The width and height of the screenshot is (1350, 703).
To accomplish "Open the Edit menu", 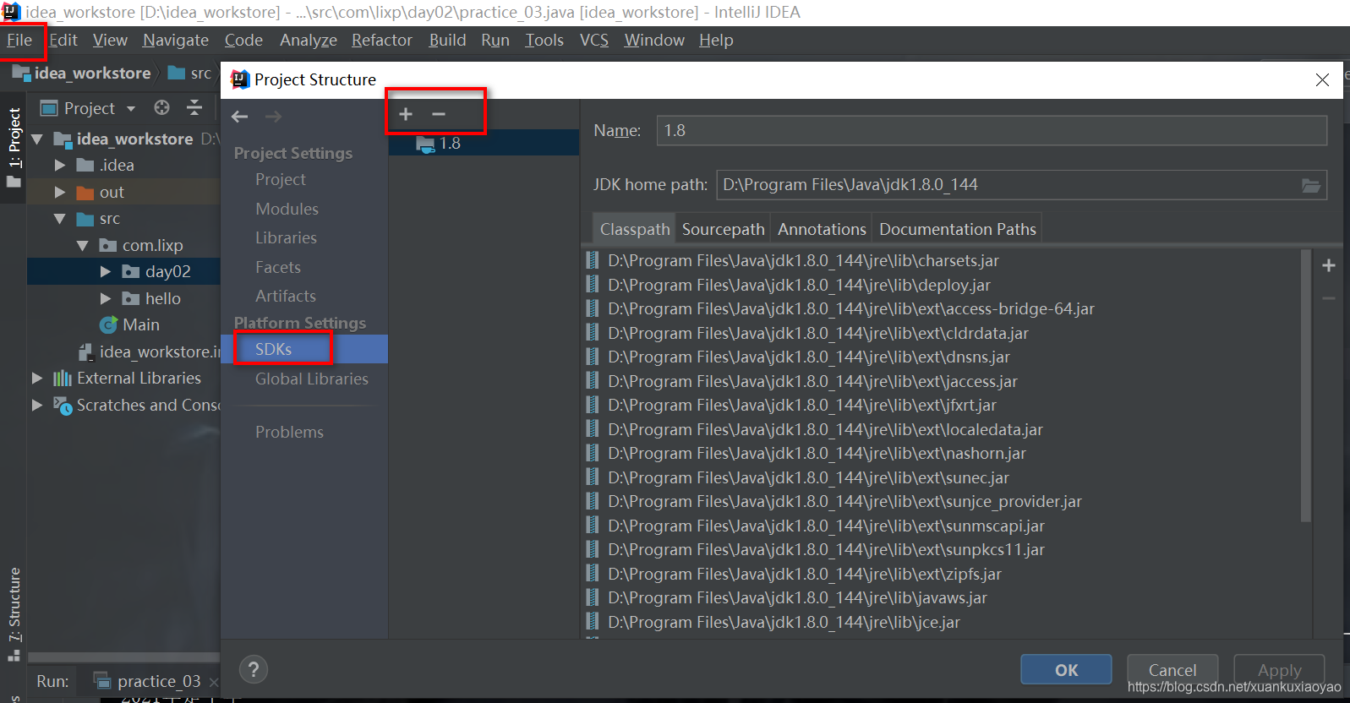I will coord(63,40).
